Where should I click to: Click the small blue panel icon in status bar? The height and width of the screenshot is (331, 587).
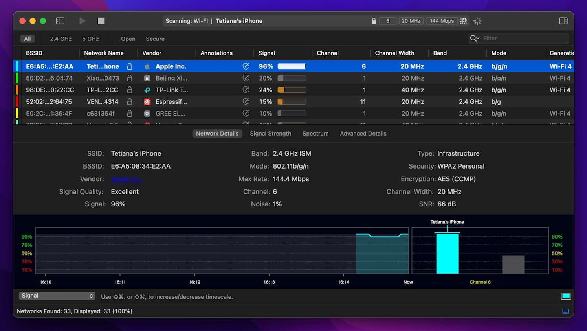pos(565,311)
